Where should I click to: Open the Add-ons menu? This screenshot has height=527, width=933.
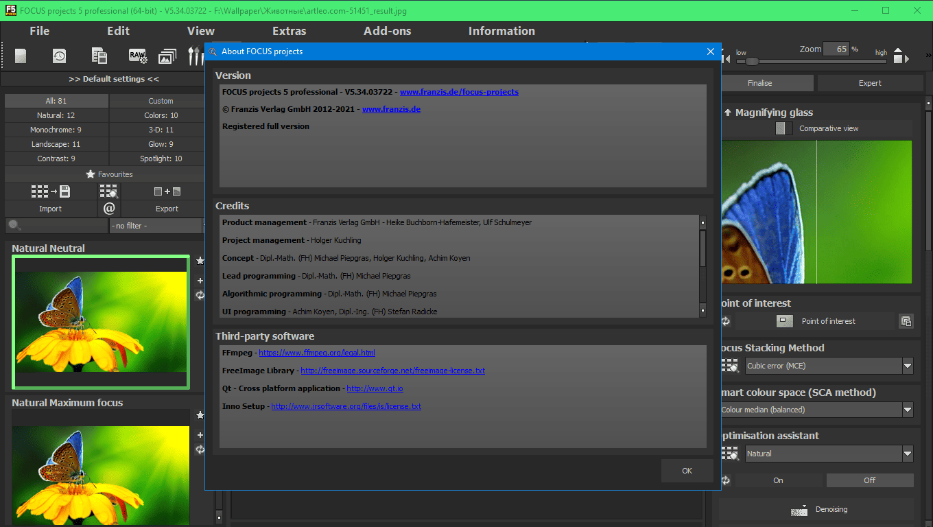[x=388, y=31]
